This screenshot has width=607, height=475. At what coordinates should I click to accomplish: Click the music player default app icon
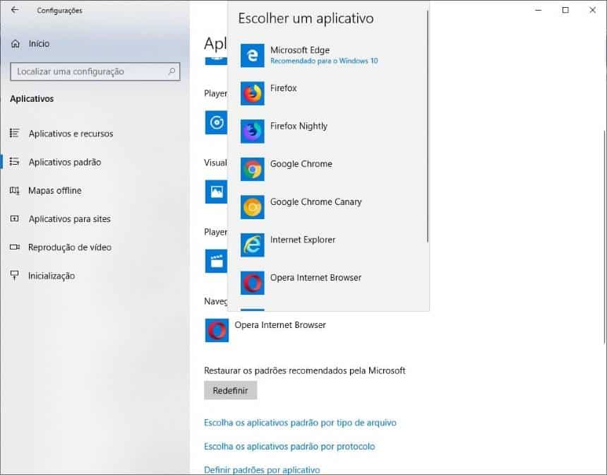point(216,122)
